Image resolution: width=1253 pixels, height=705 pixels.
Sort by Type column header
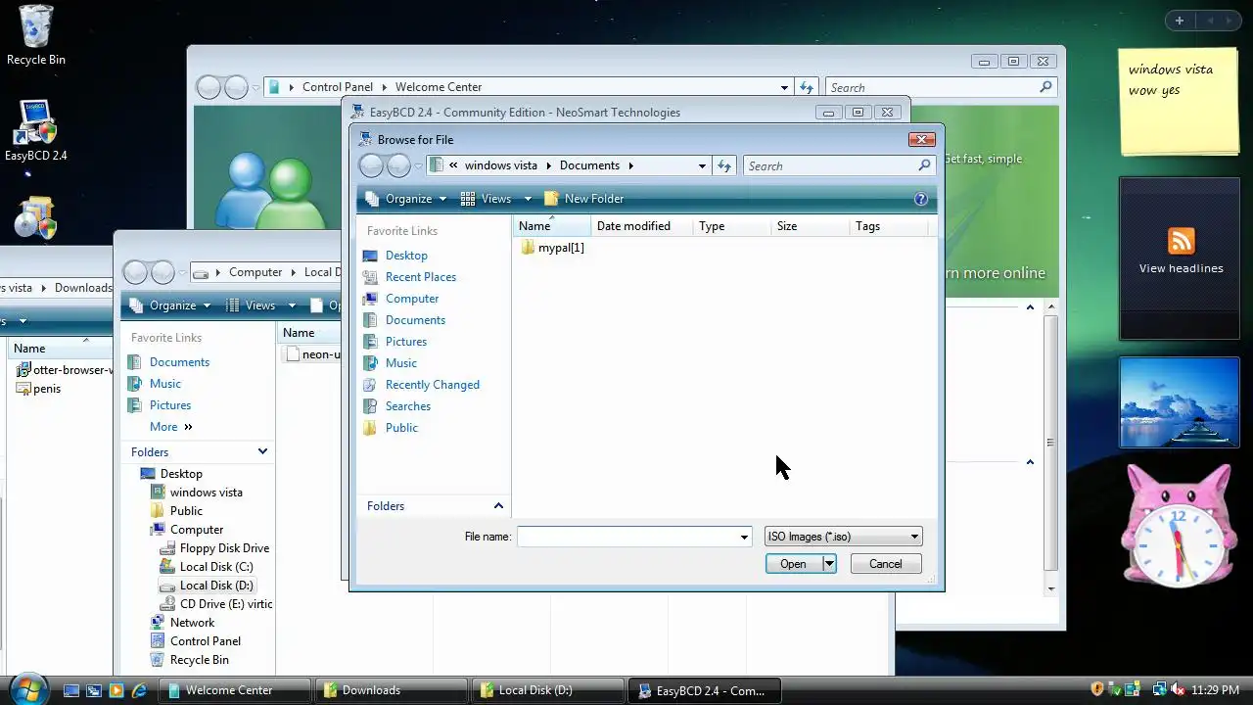click(x=731, y=226)
